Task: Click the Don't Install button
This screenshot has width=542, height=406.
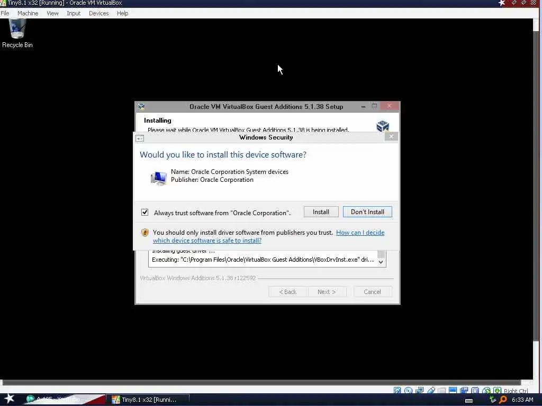Action: click(x=367, y=211)
